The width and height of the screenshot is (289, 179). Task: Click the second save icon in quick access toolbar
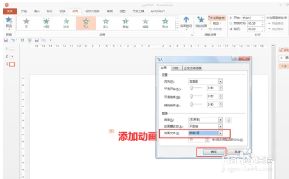click(x=37, y=40)
